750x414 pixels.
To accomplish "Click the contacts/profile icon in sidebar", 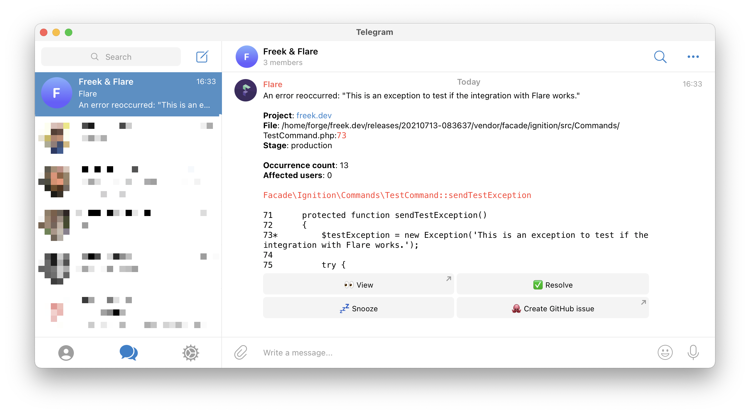I will (x=66, y=352).
